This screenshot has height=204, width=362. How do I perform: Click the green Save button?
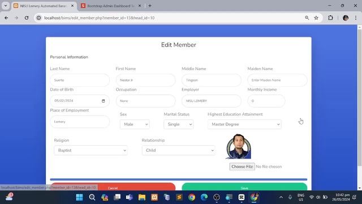(x=244, y=187)
